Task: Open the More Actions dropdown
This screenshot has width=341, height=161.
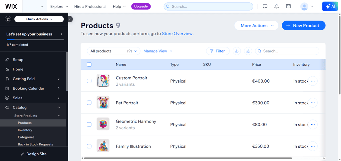Action: click(256, 26)
